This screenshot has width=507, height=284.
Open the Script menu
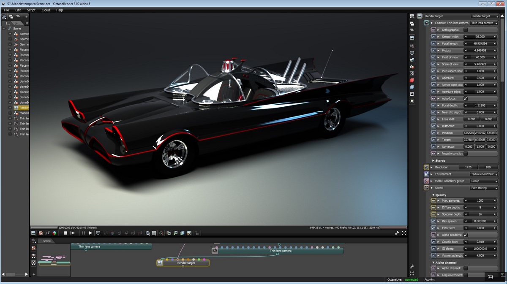pyautogui.click(x=31, y=10)
